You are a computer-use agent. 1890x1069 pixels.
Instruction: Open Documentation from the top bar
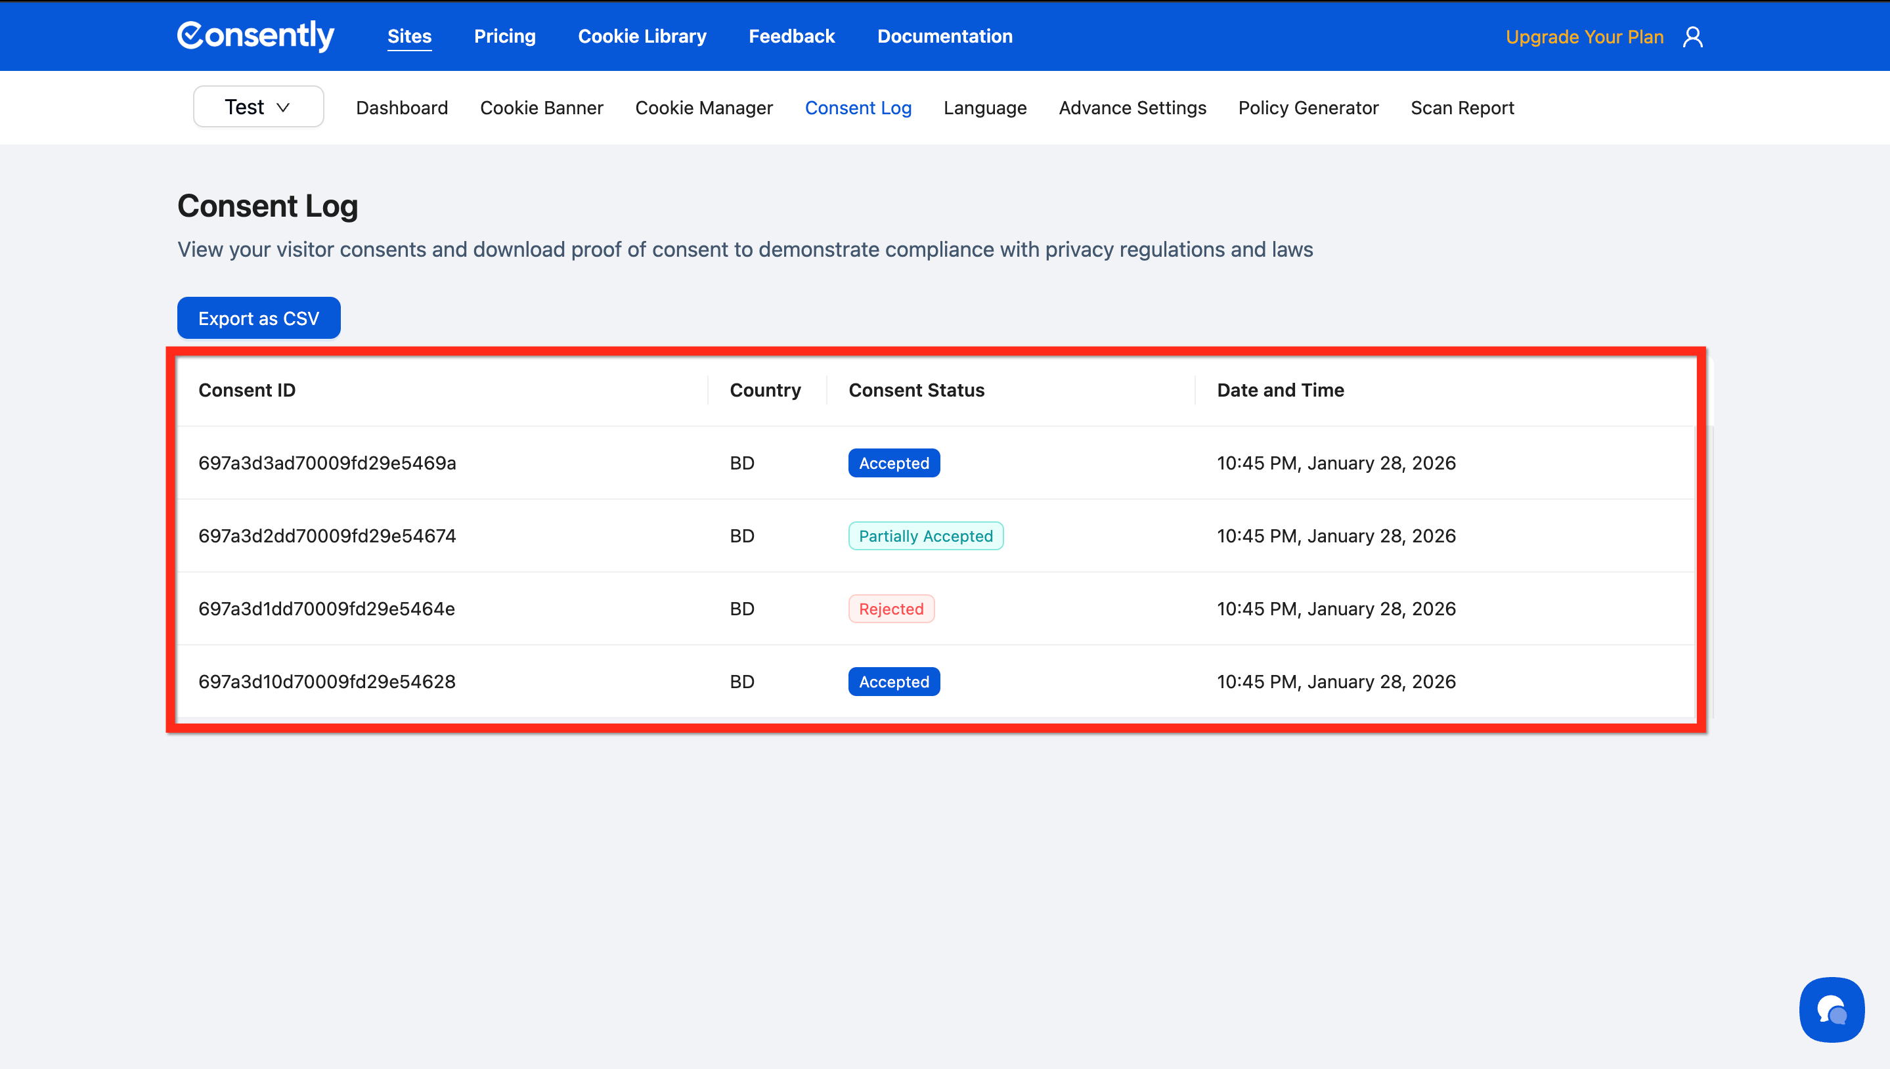tap(944, 36)
